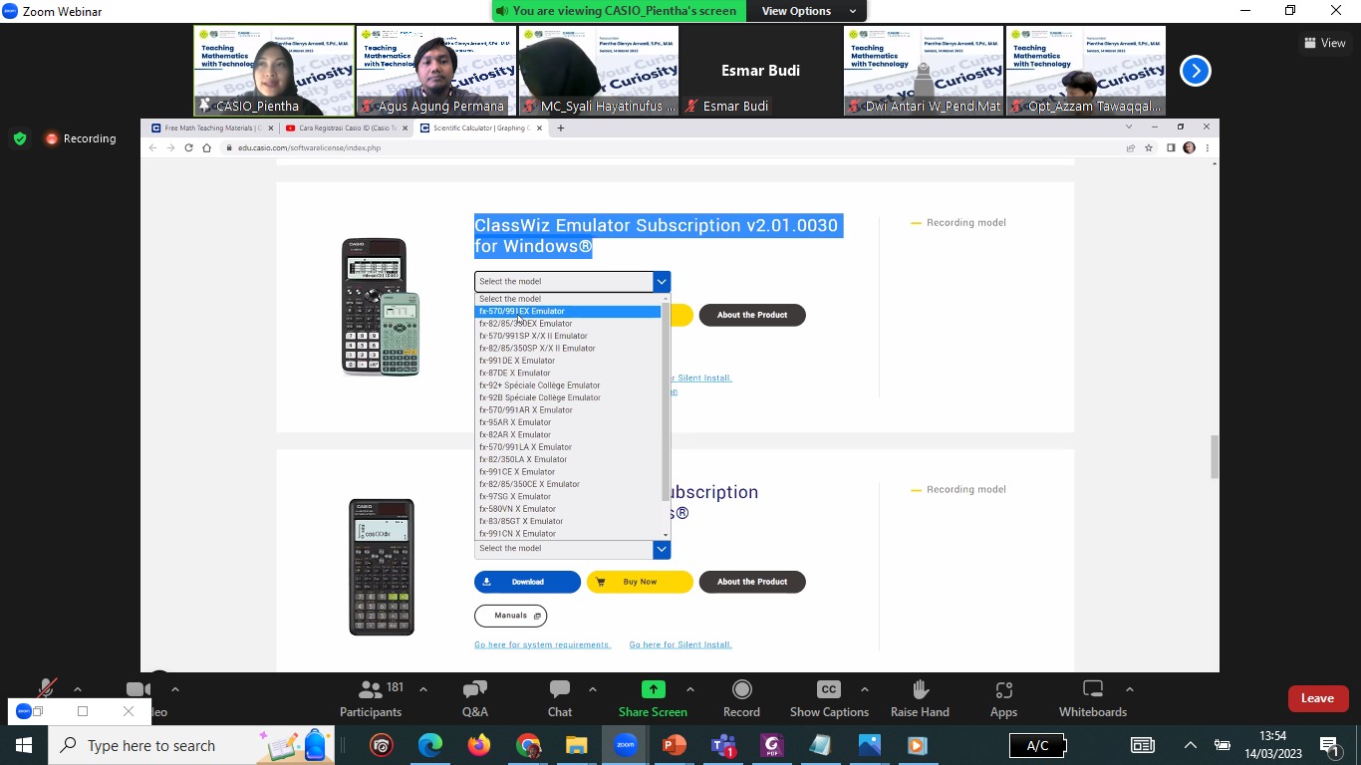
Task: Open Microsoft Teams from taskbar
Action: point(723,745)
